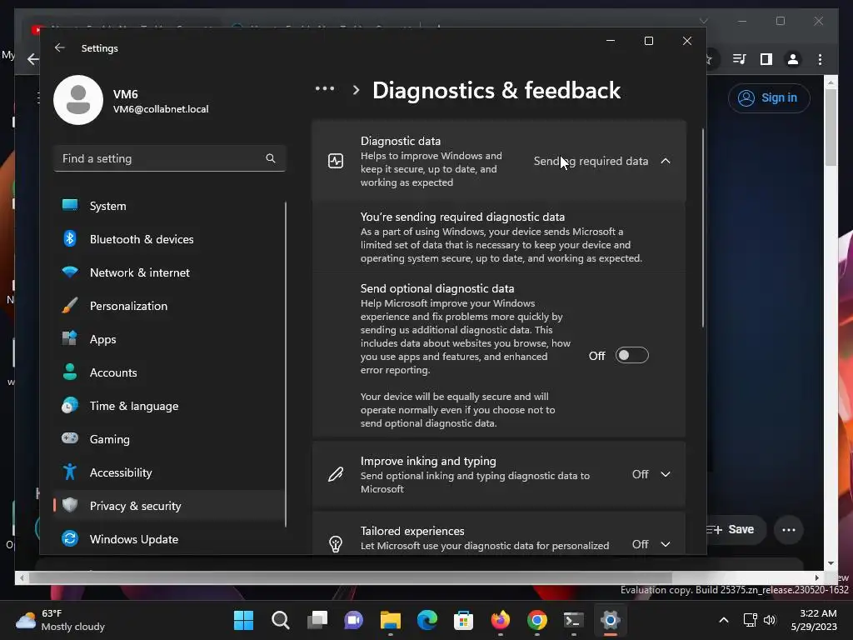Click browser profile icon
This screenshot has width=853, height=640.
tap(793, 59)
